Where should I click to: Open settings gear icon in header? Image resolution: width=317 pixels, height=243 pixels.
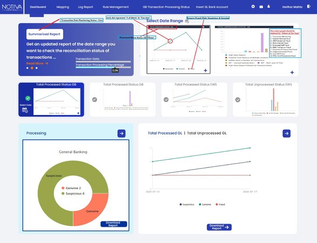coord(253,6)
